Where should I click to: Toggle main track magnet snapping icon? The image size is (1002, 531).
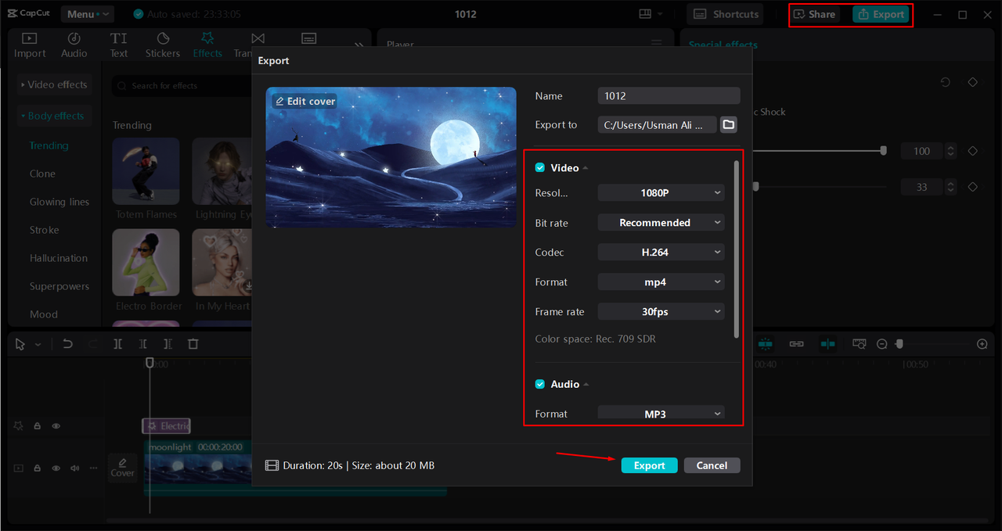[765, 344]
